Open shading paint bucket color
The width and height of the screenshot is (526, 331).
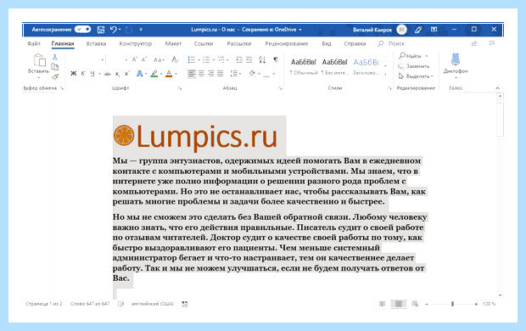pos(252,74)
